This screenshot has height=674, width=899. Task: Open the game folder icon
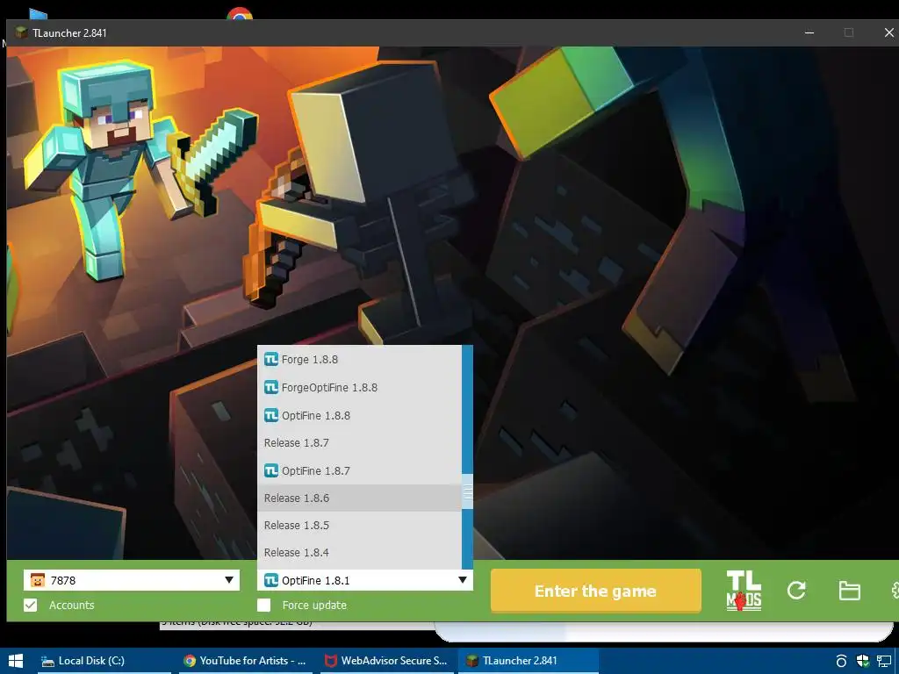tap(849, 591)
